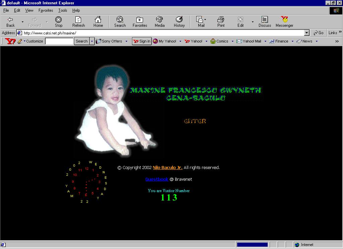Image resolution: width=343 pixels, height=249 pixels.
Task: Click the Yahoo toolbar Search button
Action: (x=82, y=41)
